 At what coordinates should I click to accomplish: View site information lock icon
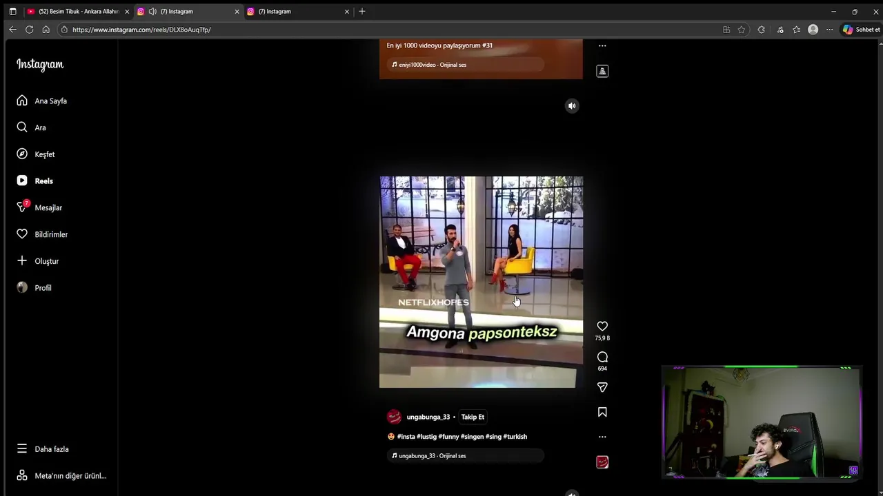tap(64, 30)
